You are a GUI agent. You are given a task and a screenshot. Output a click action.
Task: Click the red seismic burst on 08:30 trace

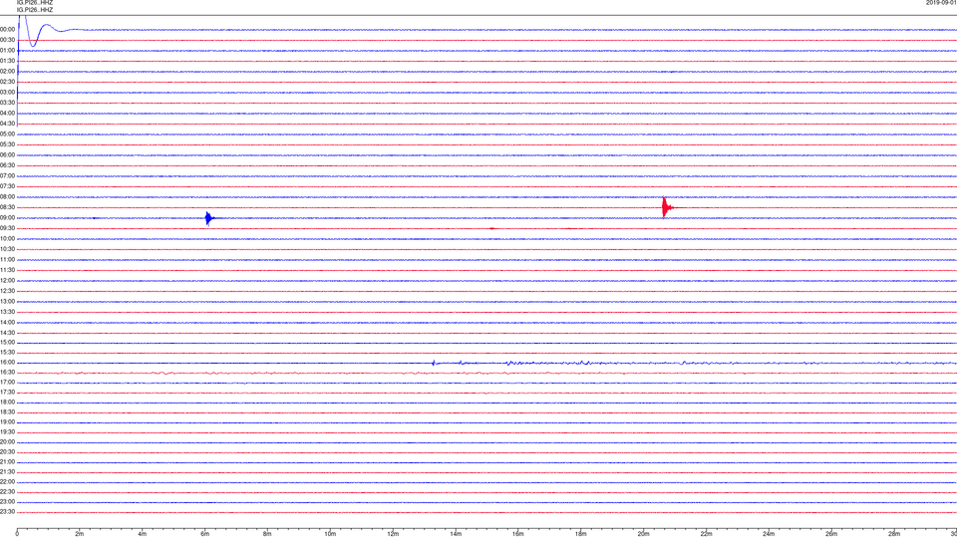666,207
